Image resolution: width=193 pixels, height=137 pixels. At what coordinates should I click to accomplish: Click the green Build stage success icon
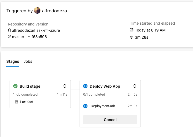click(x=15, y=86)
